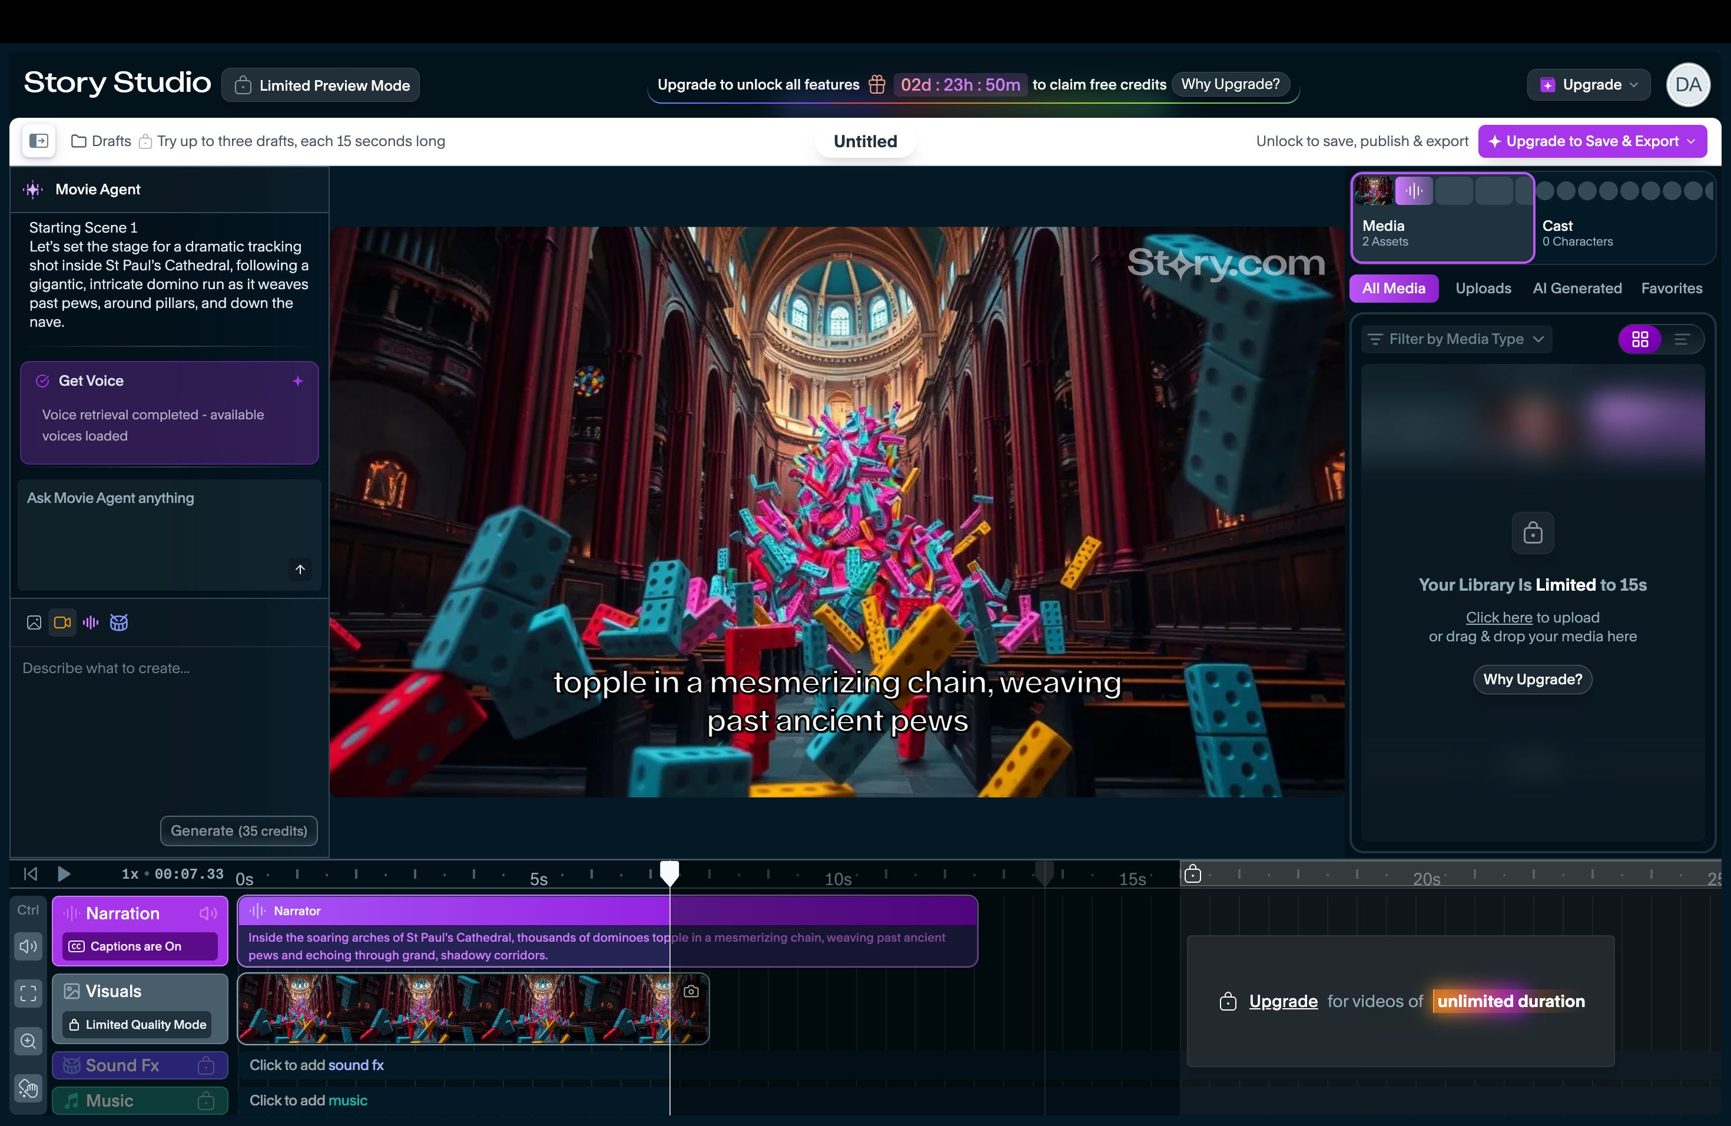
Task: Open the Cast panel card
Action: 1625,218
